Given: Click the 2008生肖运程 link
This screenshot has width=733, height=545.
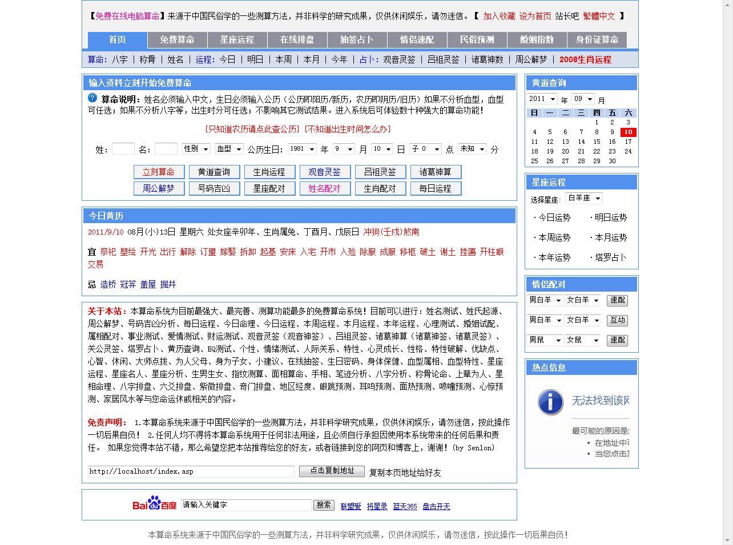Looking at the screenshot, I should (585, 59).
